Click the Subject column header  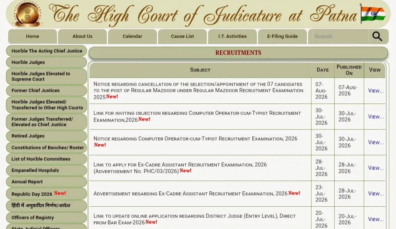200,70
